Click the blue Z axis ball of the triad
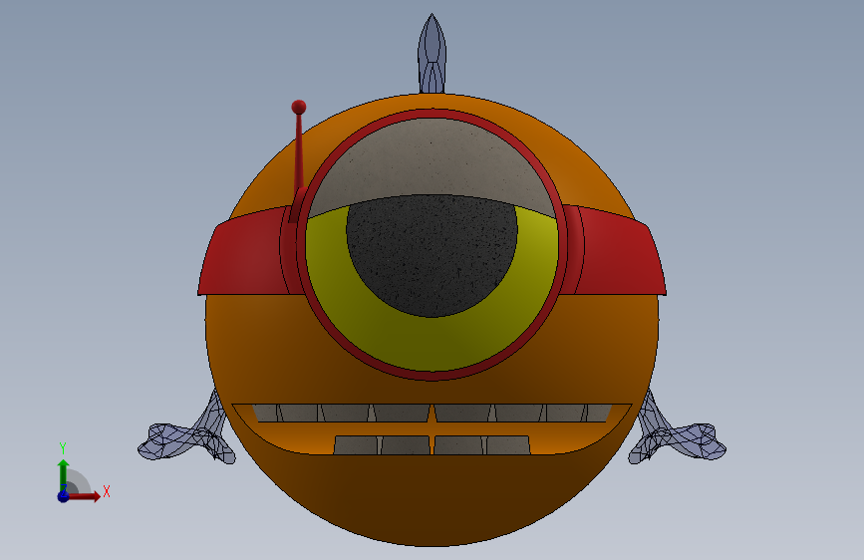Viewport: 864px width, 560px height. [x=64, y=496]
